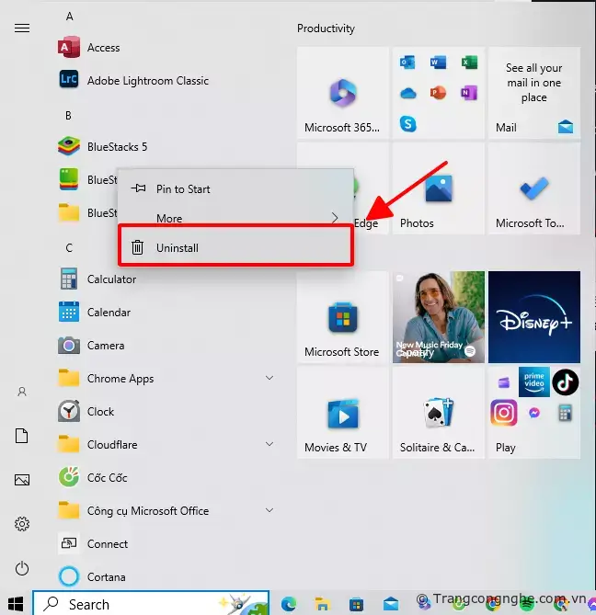The height and width of the screenshot is (615, 596).
Task: Click the Power button in sidebar
Action: click(22, 569)
